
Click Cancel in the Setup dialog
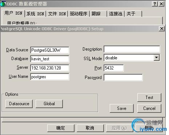(149, 108)
